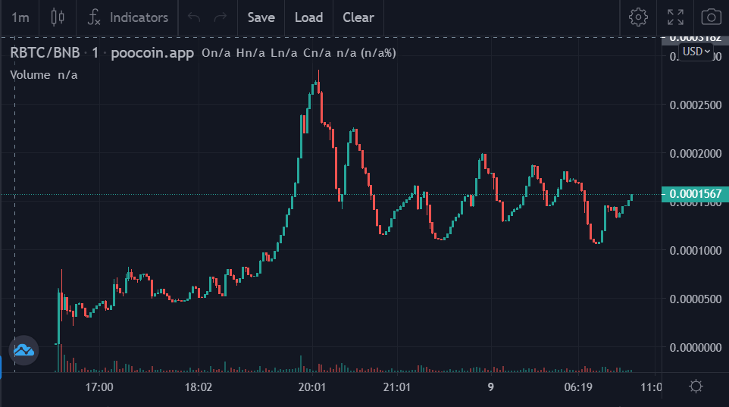Click the 0.0000000 price axis label
This screenshot has height=407, width=729.
tap(696, 347)
